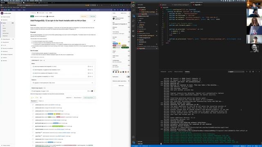
Task: Select the TERMINAL panel tab
Action: point(187,72)
